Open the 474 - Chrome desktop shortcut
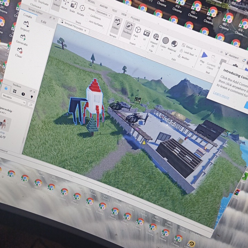Screen dimensions: 248x248 click(x=241, y=27)
